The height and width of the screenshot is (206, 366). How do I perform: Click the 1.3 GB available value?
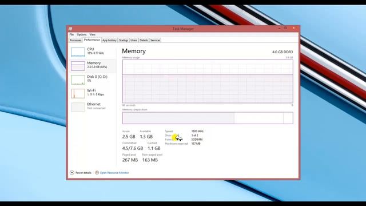pos(146,137)
